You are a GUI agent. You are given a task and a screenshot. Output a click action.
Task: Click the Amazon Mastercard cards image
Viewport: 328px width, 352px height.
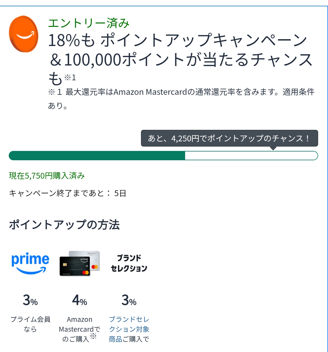(x=80, y=263)
